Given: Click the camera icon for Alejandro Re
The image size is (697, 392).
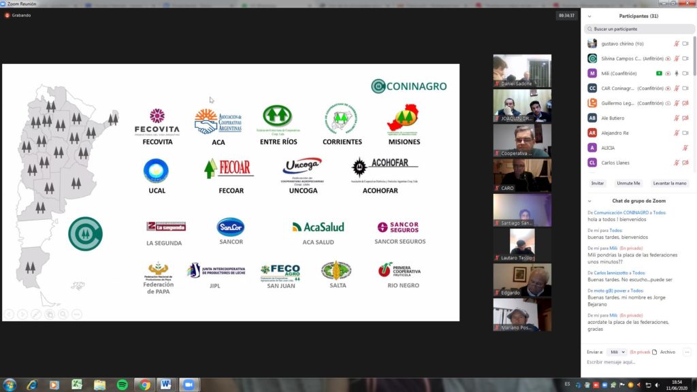Looking at the screenshot, I should (x=685, y=133).
